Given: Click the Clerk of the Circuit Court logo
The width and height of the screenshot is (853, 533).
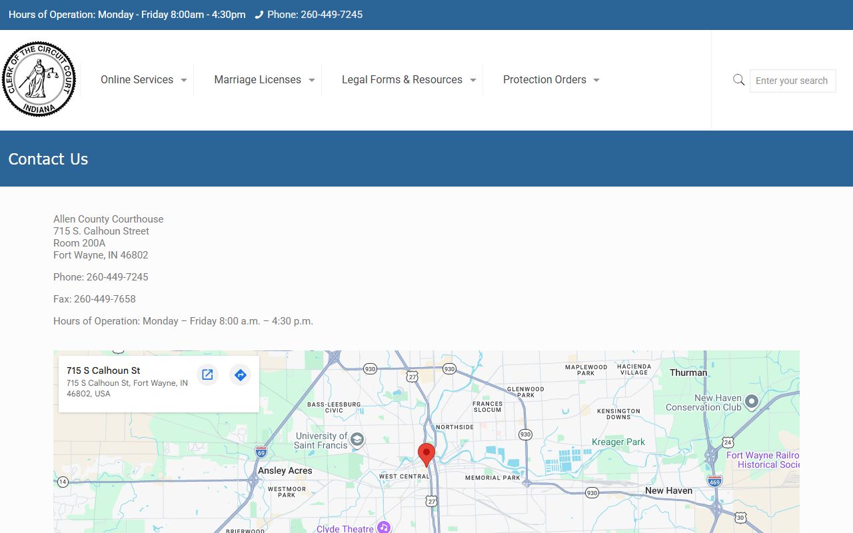Looking at the screenshot, I should pos(39,79).
